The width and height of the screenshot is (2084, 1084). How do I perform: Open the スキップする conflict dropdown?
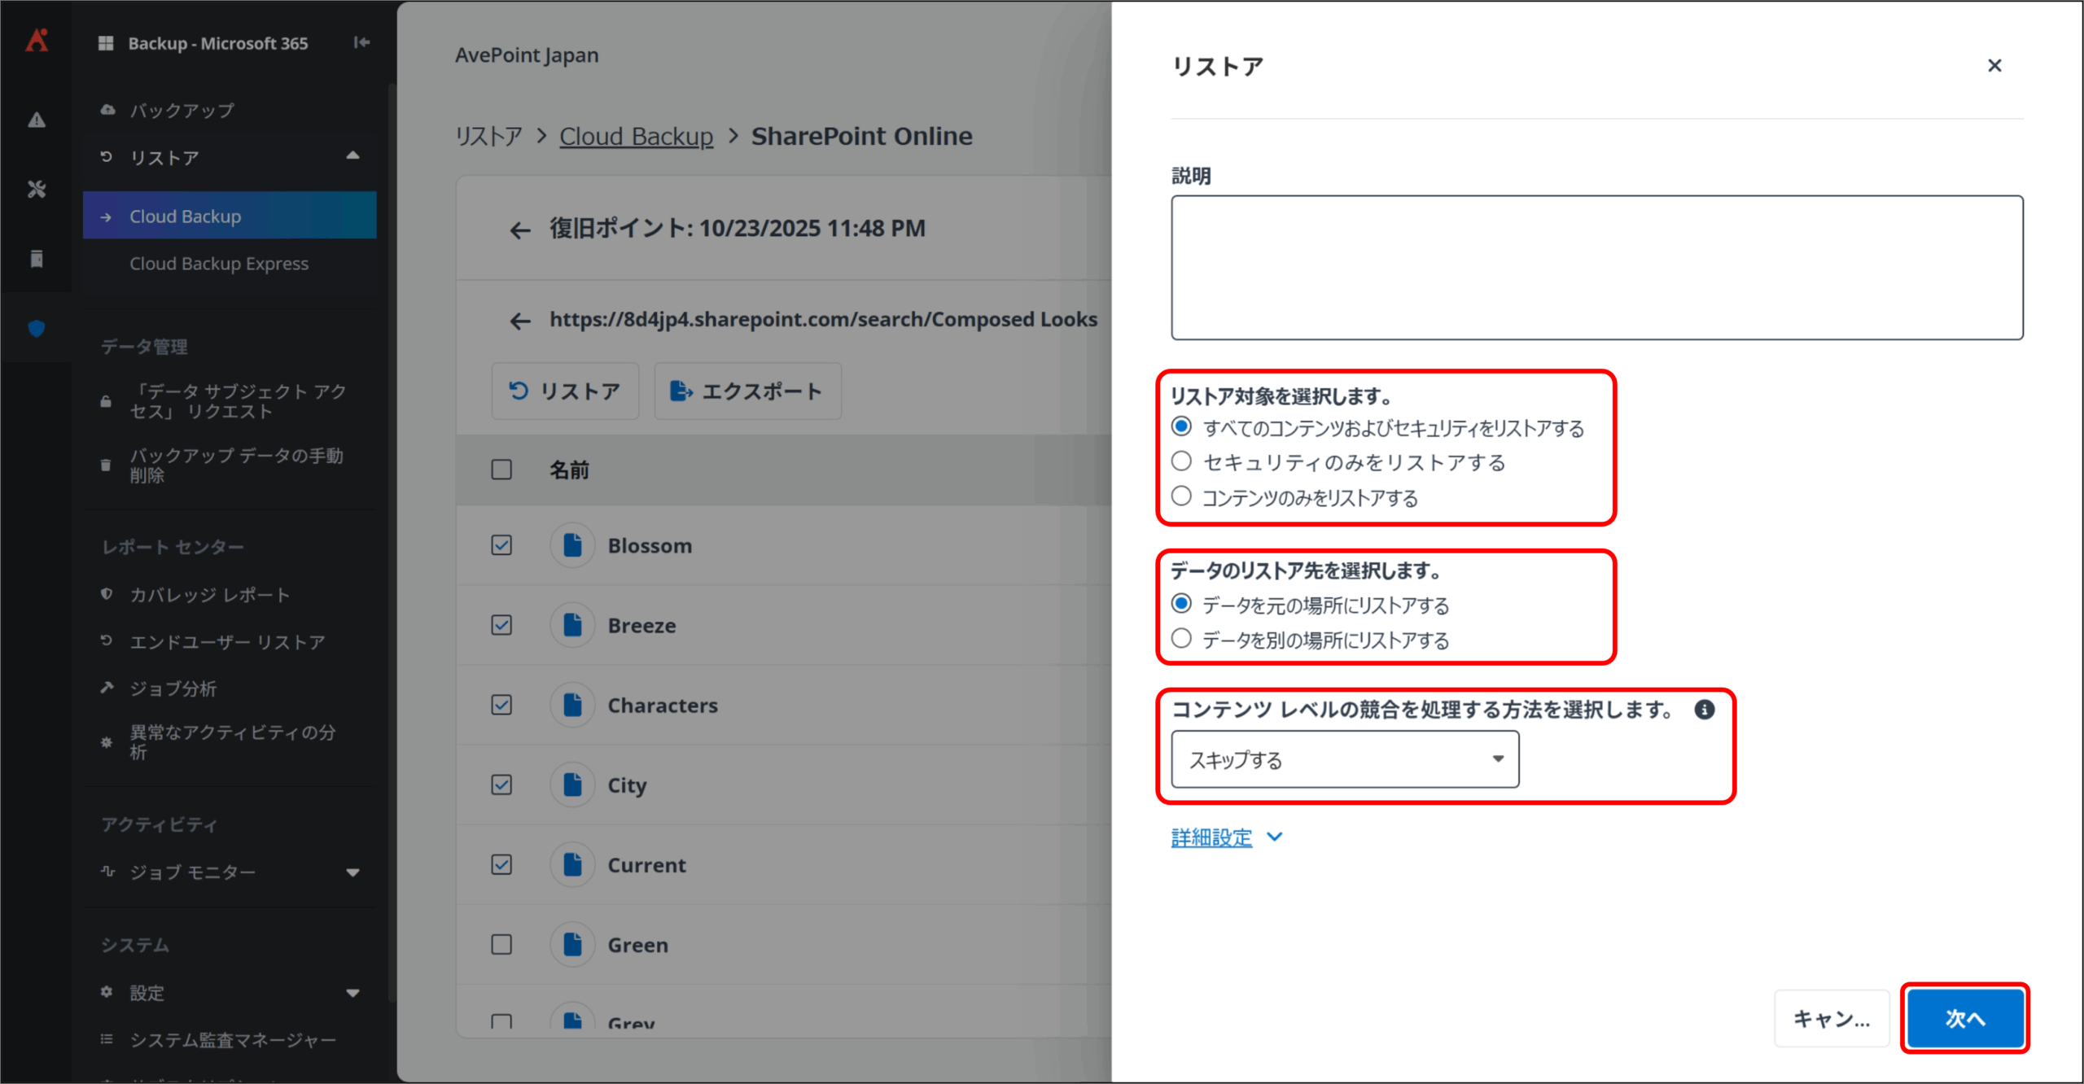click(1345, 759)
